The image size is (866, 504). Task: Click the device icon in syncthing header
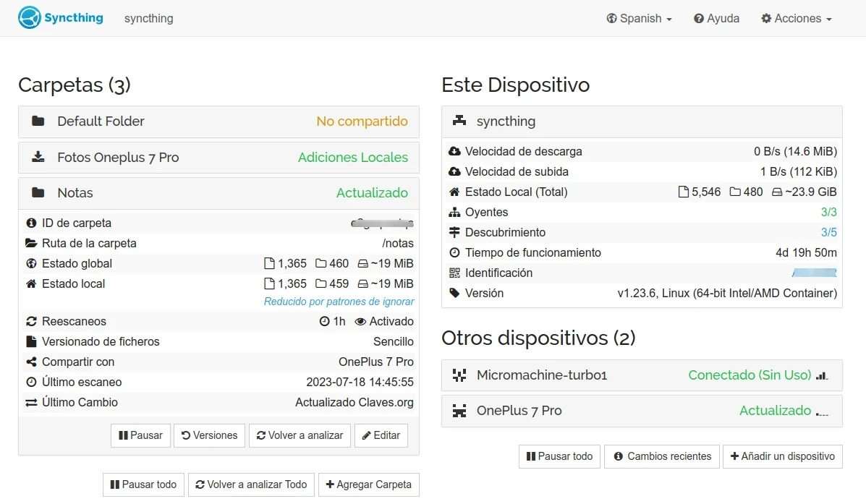coord(459,121)
